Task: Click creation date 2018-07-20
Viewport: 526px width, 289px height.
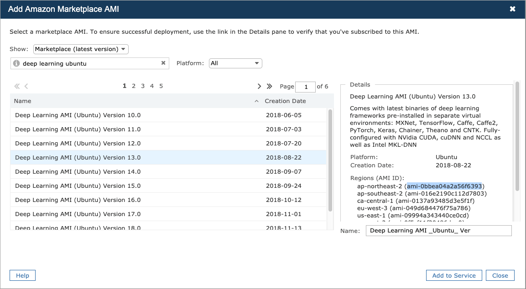Action: point(283,143)
